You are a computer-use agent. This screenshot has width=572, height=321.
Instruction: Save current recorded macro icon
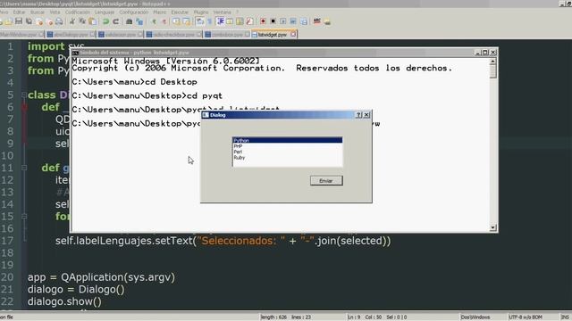pyautogui.click(x=304, y=21)
